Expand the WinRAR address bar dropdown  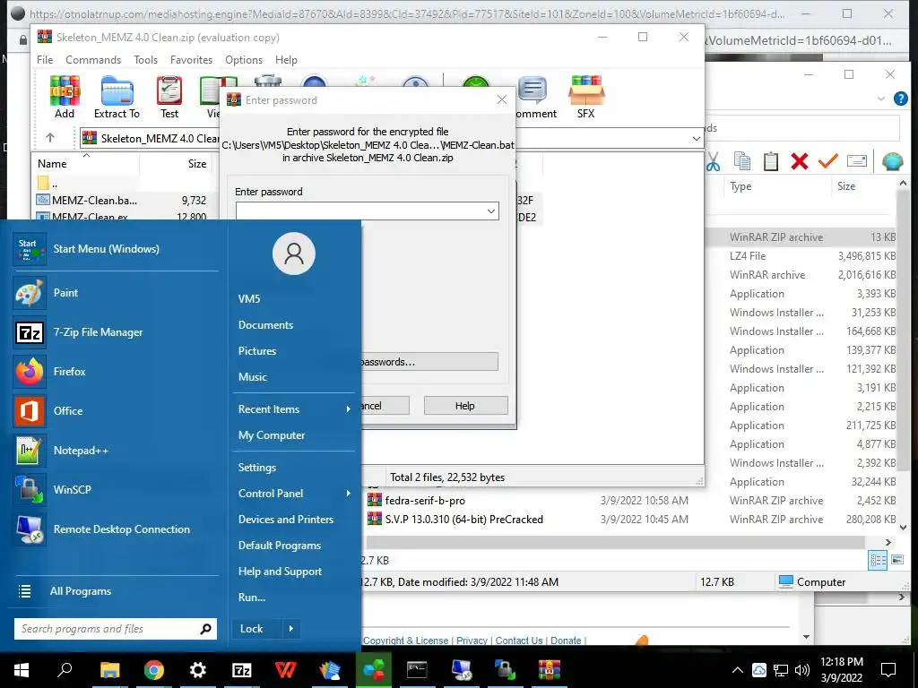click(696, 139)
